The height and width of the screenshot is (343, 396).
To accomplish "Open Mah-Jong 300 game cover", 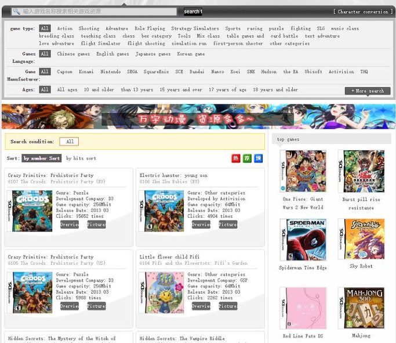I will tap(361, 308).
